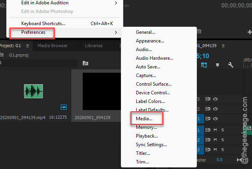Open Audio Hardware preferences
Image resolution: width=252 pixels, height=169 pixels.
point(154,58)
